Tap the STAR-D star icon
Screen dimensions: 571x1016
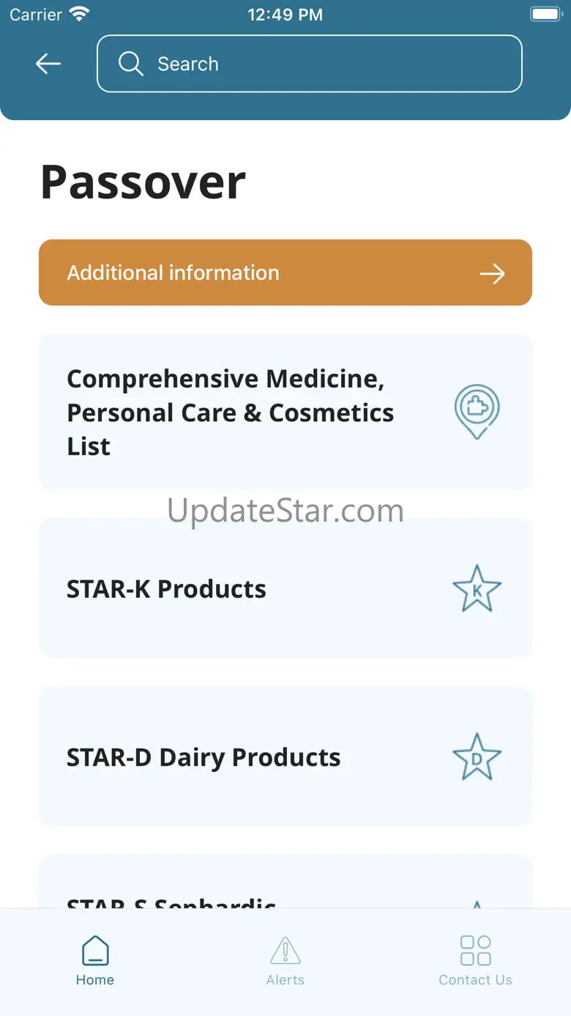[477, 757]
